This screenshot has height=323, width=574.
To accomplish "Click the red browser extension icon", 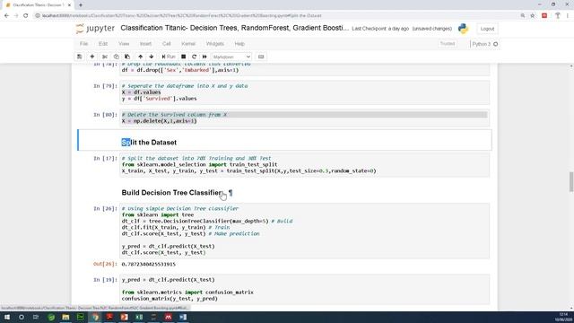I will [x=544, y=16].
